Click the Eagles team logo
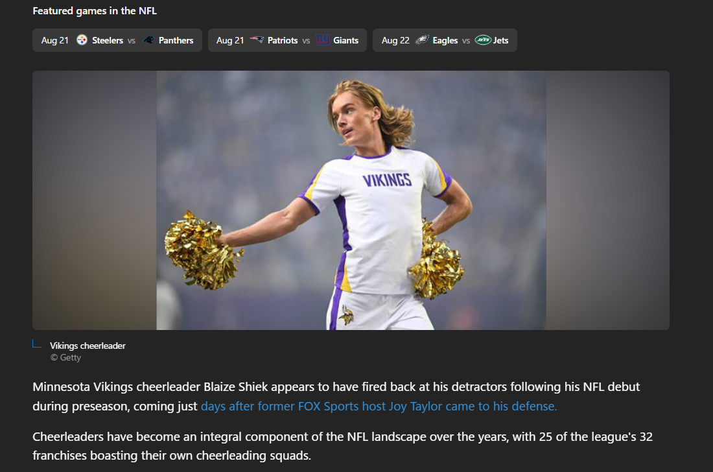The height and width of the screenshot is (472, 713). 422,40
